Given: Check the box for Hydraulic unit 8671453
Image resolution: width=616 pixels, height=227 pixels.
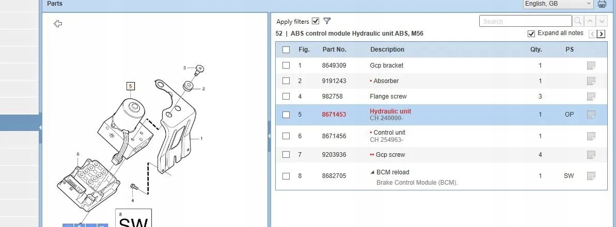Looking at the screenshot, I should [286, 115].
